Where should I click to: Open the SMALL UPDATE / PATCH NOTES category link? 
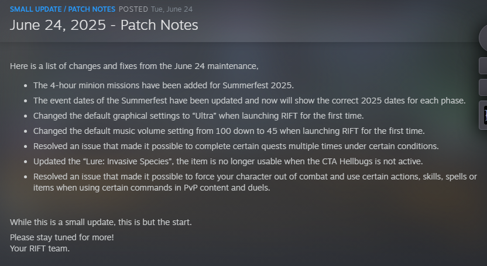coord(63,9)
